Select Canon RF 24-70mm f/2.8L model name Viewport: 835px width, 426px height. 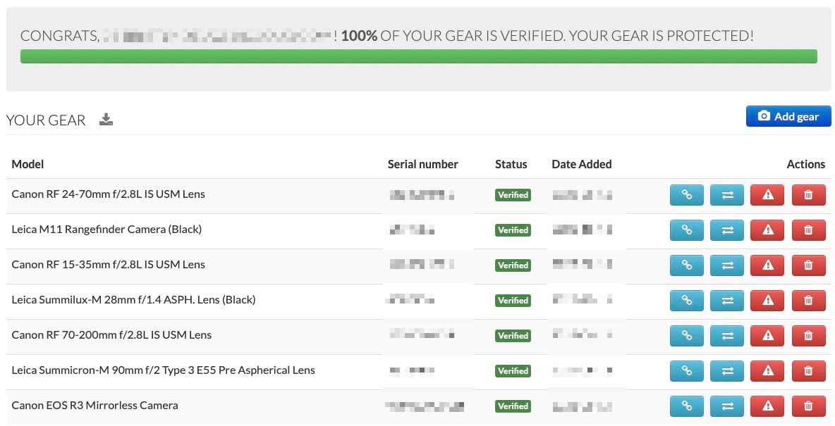pyautogui.click(x=108, y=194)
